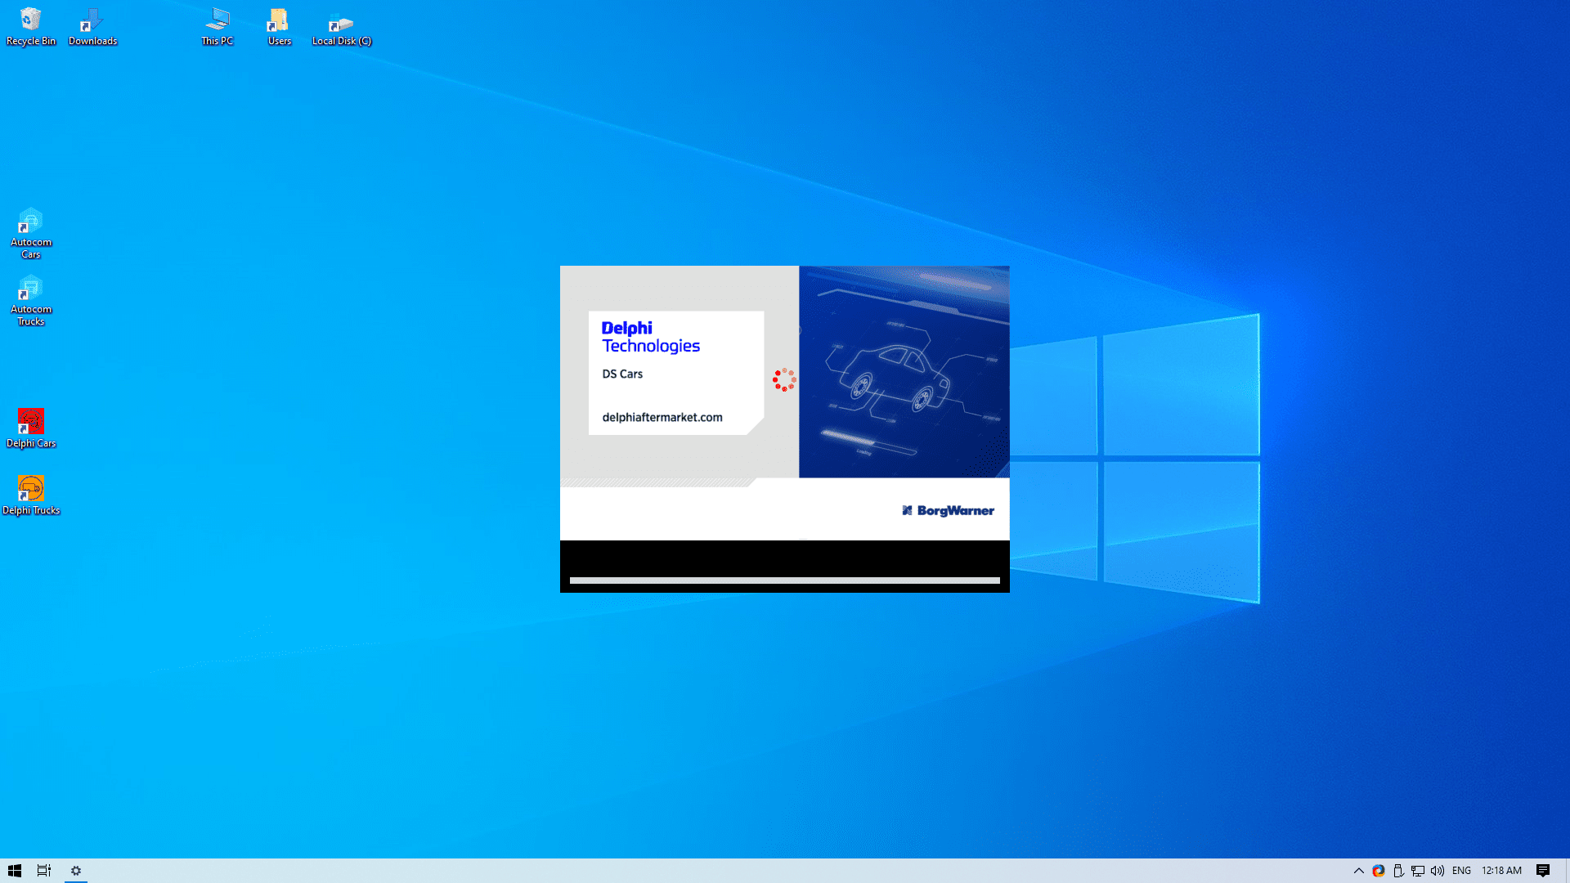Switch keyboard language via ENG indicator
This screenshot has height=883, width=1570.
pyautogui.click(x=1461, y=871)
